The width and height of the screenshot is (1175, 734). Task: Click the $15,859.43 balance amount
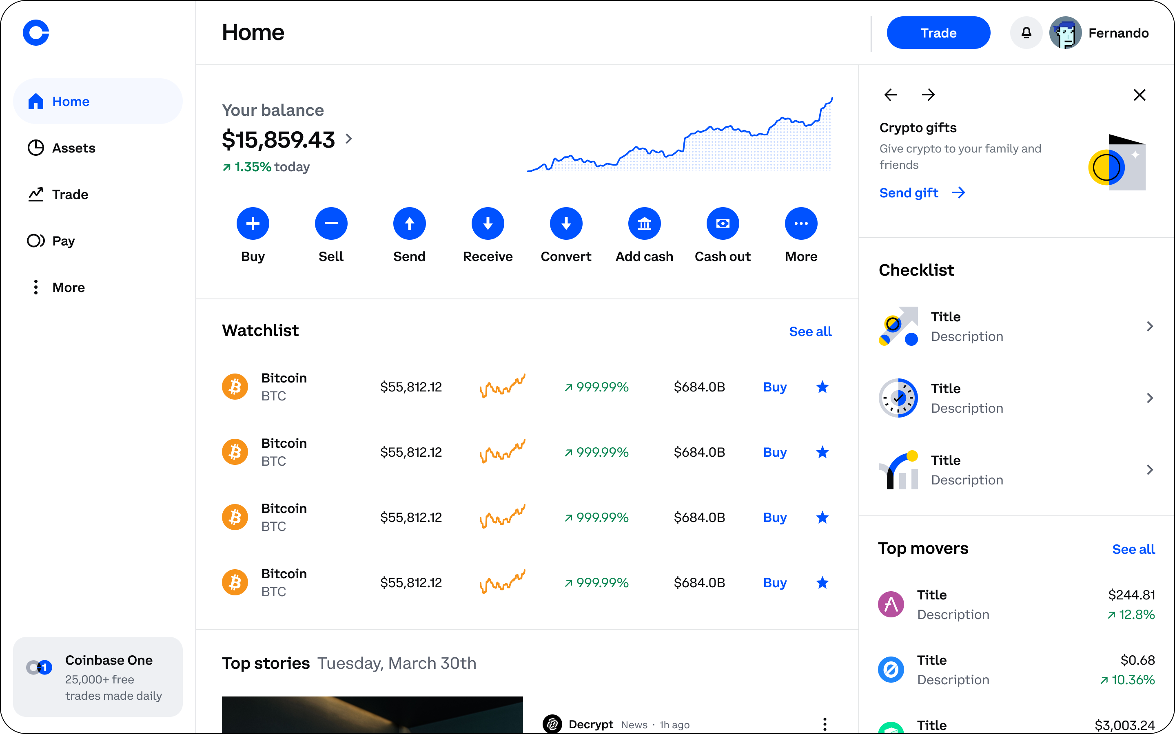pyautogui.click(x=278, y=139)
